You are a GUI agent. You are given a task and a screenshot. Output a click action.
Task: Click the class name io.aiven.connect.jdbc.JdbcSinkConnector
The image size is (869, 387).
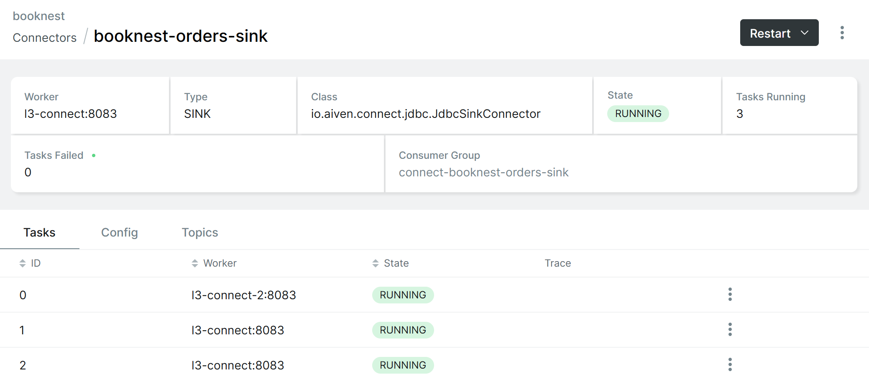(426, 114)
